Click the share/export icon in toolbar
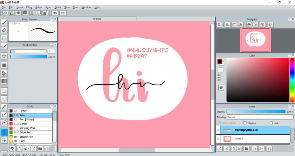295x156 pixels. click(x=12, y=13)
